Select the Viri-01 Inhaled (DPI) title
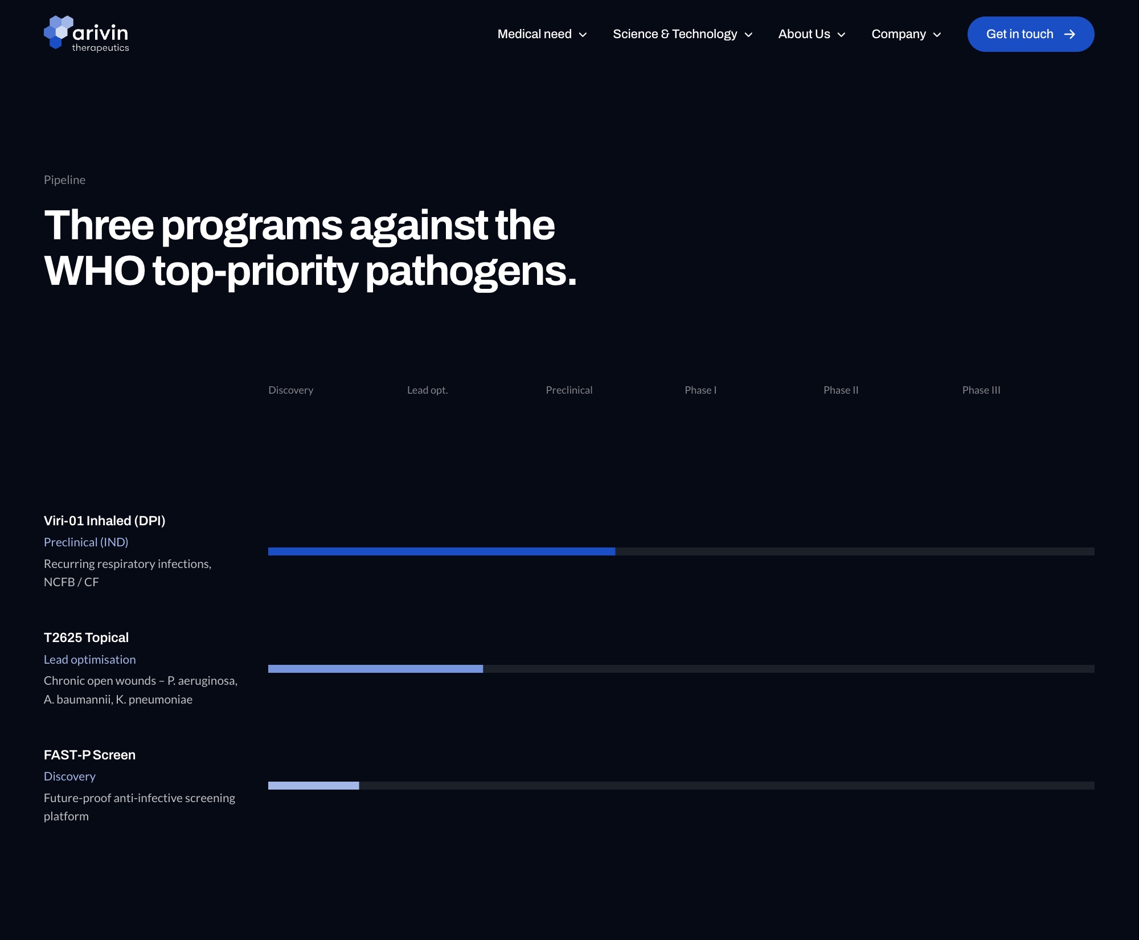The height and width of the screenshot is (940, 1139). pyautogui.click(x=105, y=521)
